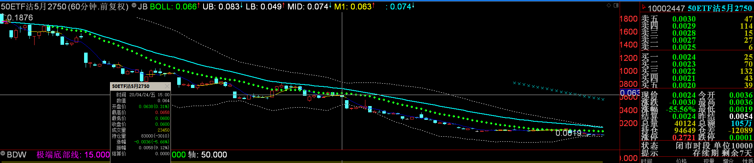Select the 卖二 ask row at 0.0027

[697, 40]
